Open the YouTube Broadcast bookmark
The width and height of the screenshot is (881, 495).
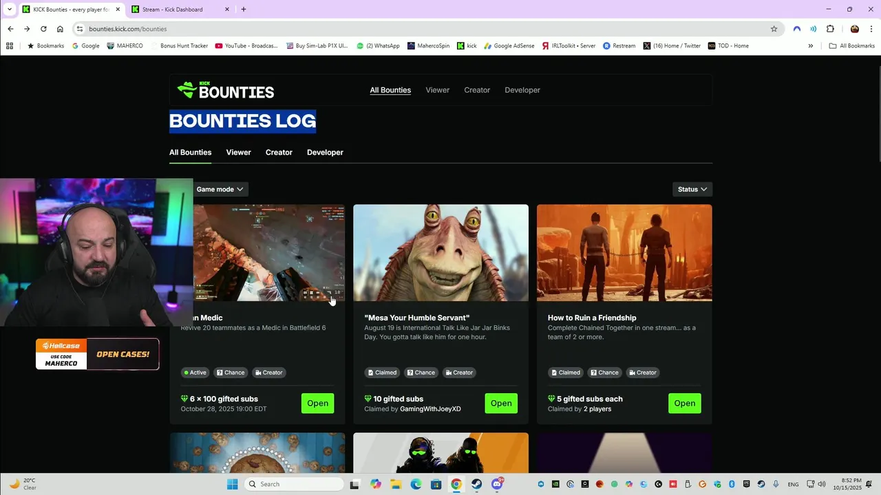(x=246, y=46)
